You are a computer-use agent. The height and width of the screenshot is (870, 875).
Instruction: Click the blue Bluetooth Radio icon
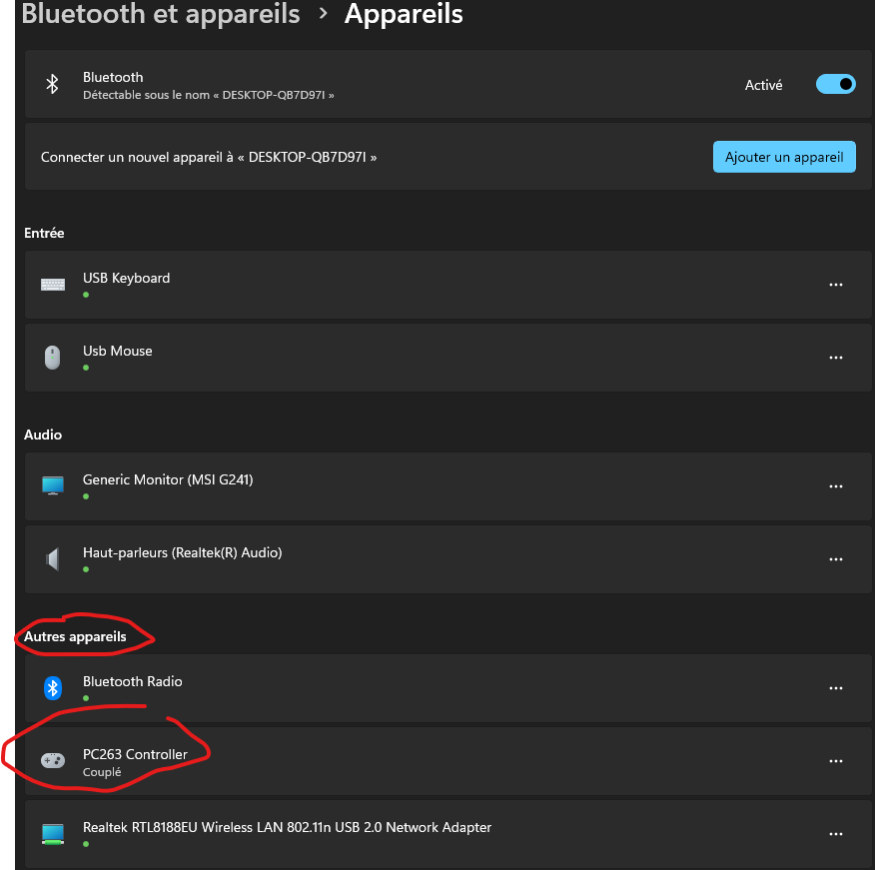[53, 688]
